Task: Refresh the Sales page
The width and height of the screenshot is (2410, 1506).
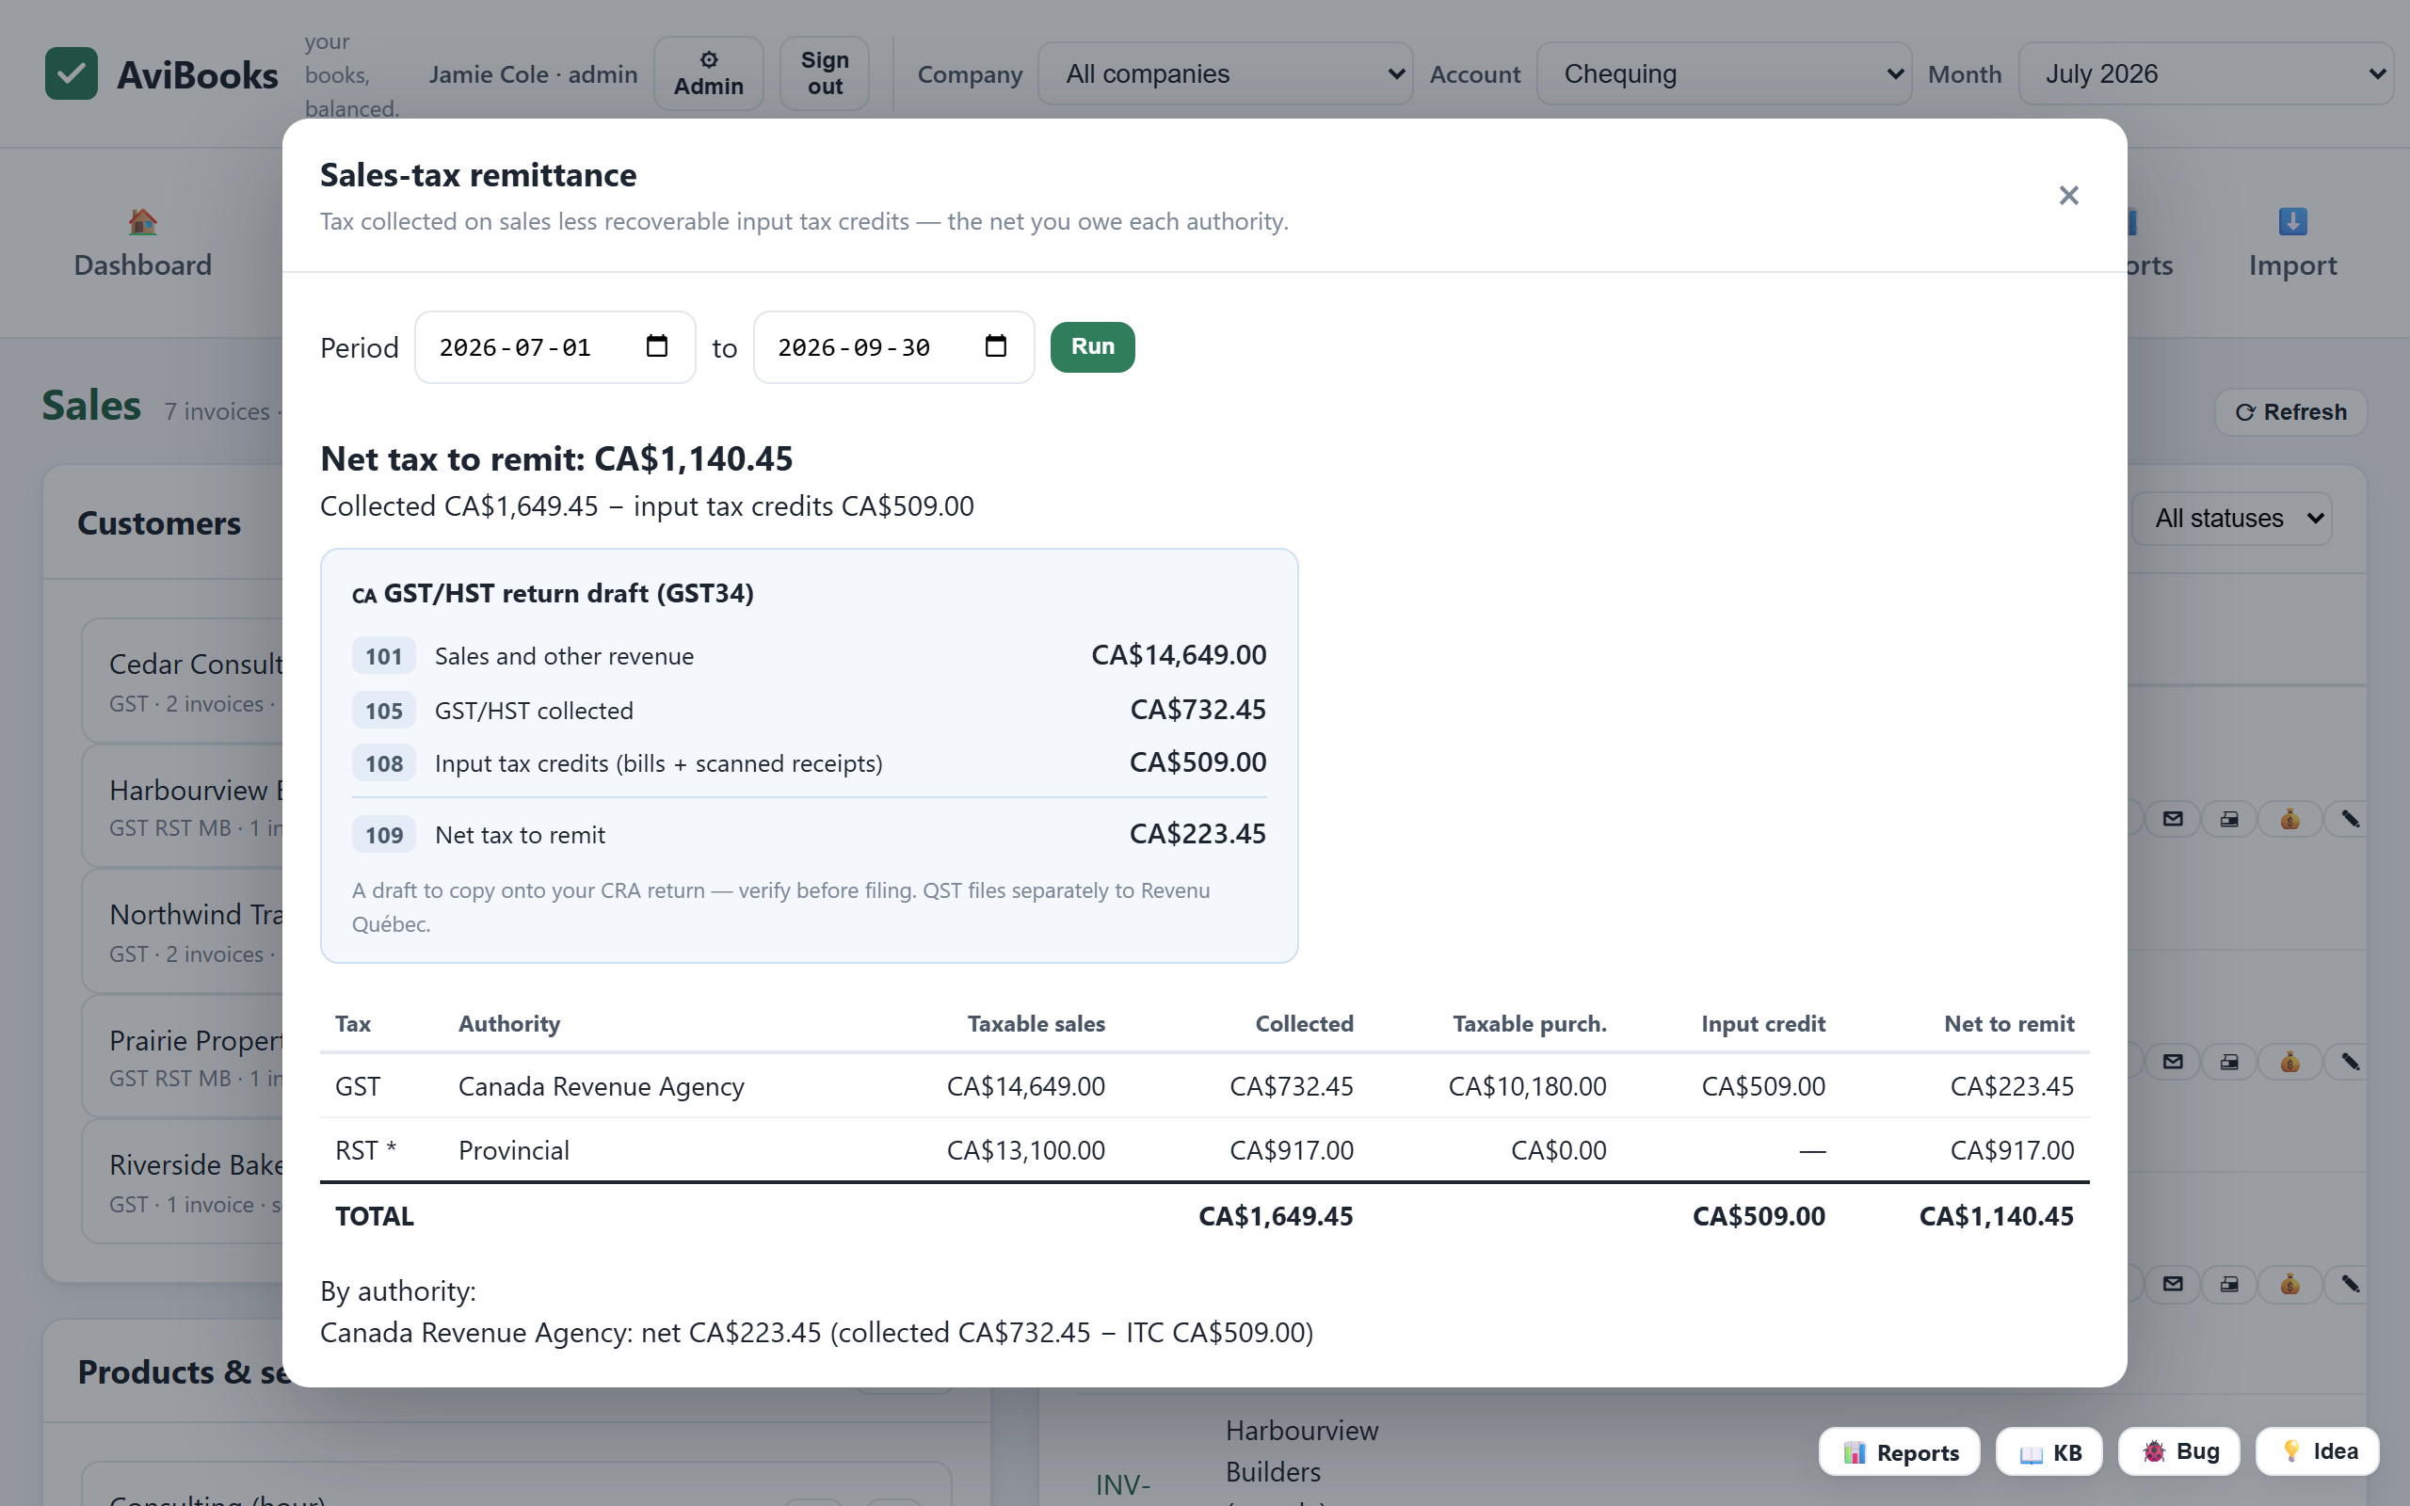Action: [x=2290, y=411]
